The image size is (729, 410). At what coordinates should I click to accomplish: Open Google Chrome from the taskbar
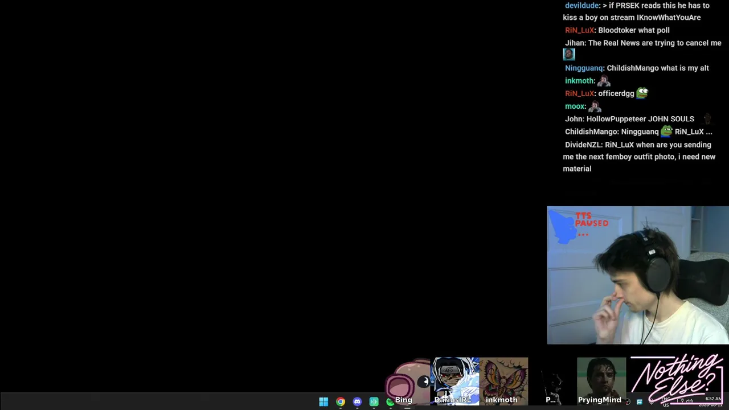(341, 402)
